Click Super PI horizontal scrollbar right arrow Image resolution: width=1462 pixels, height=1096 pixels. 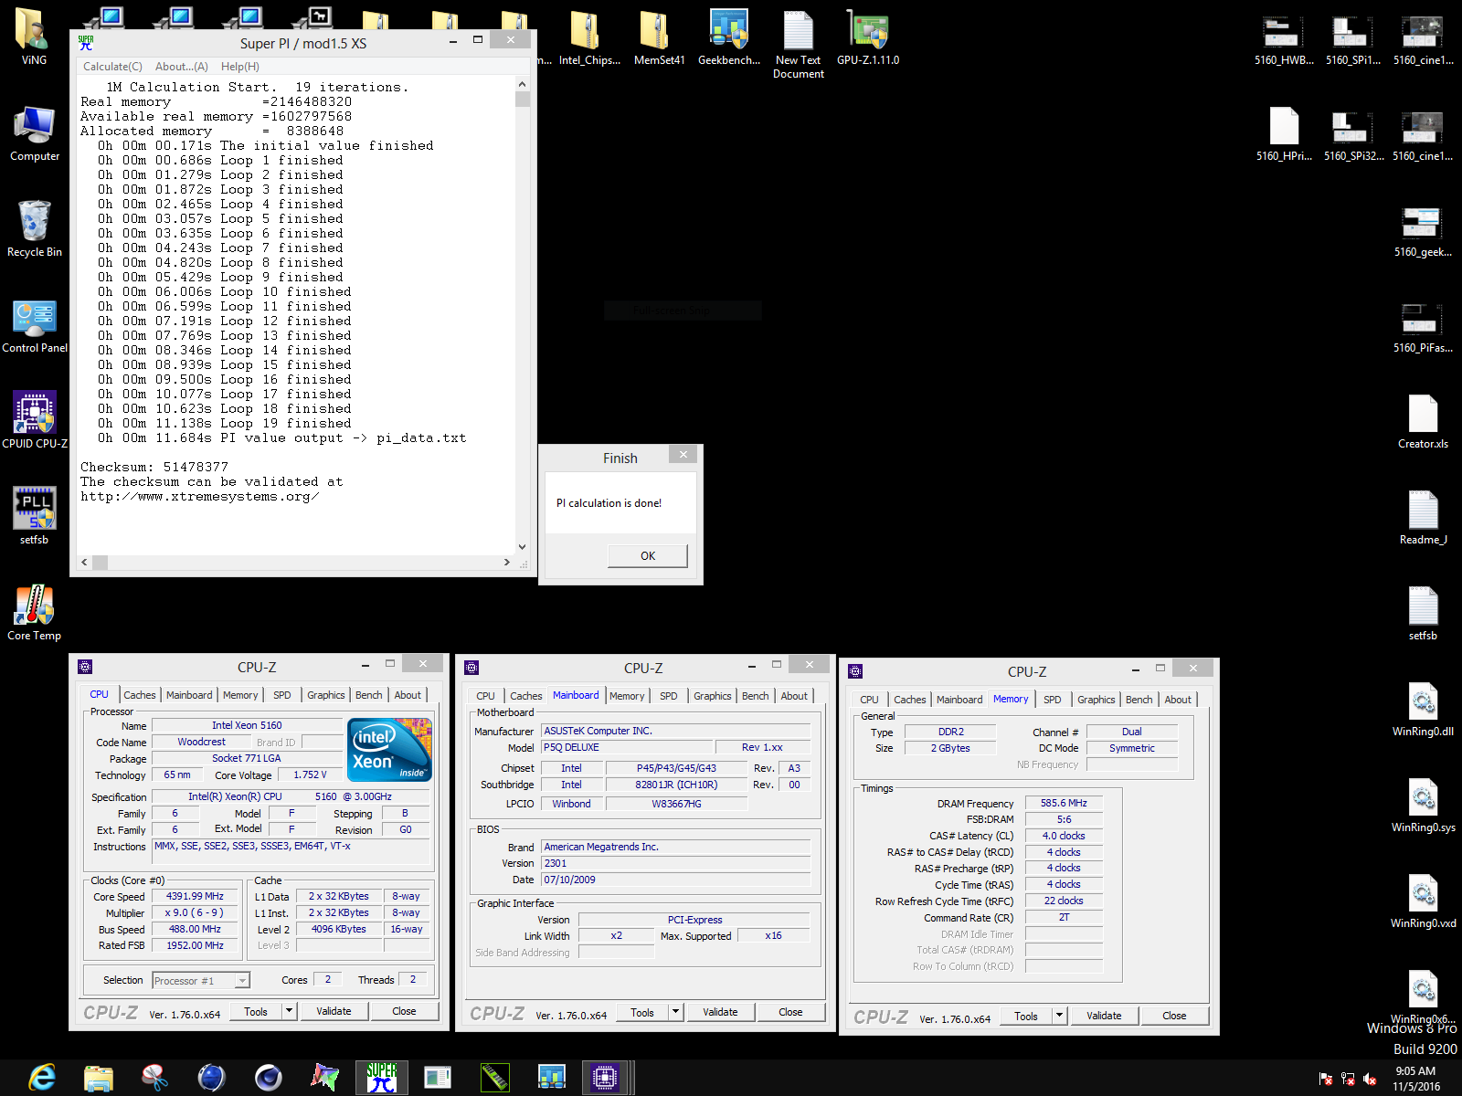pos(507,563)
